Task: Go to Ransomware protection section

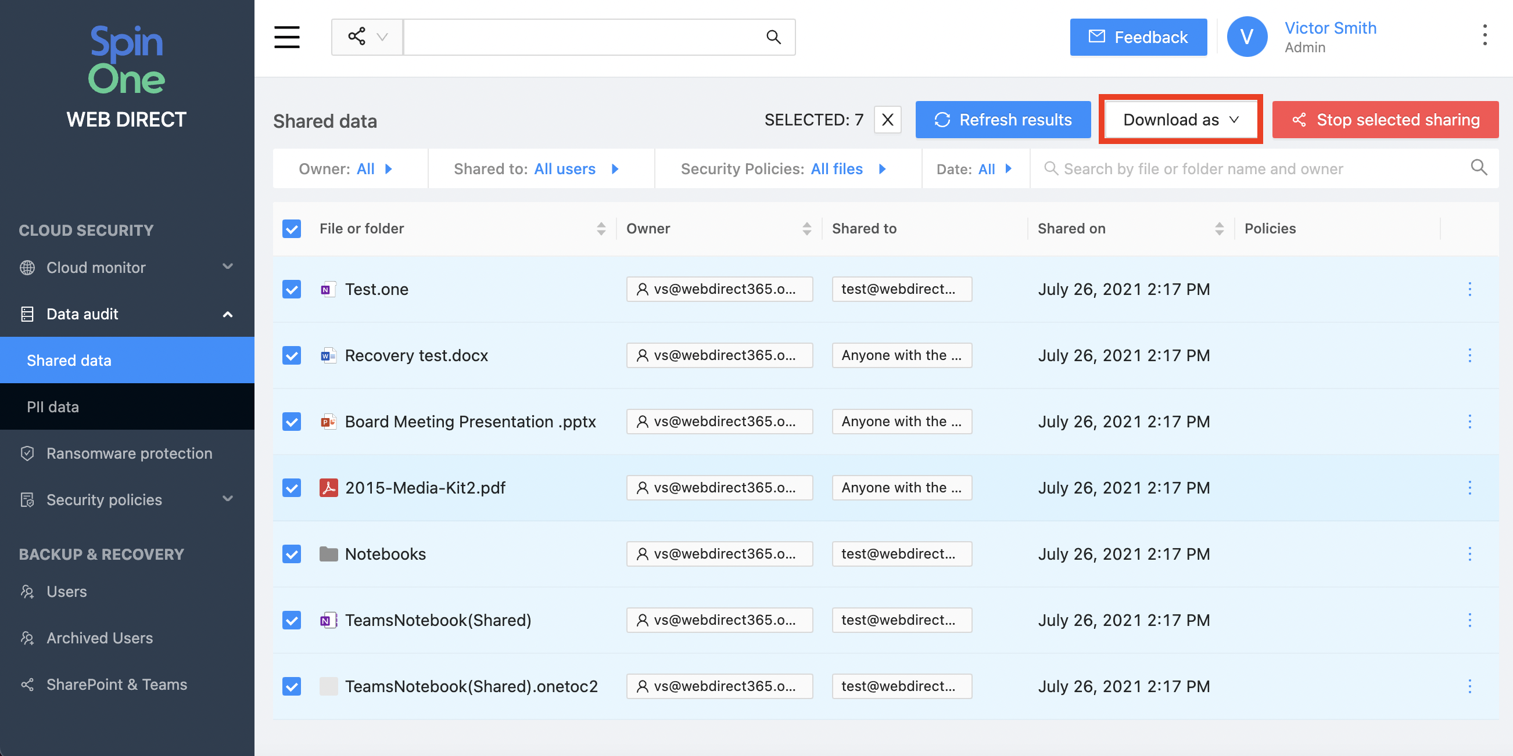Action: [x=129, y=453]
